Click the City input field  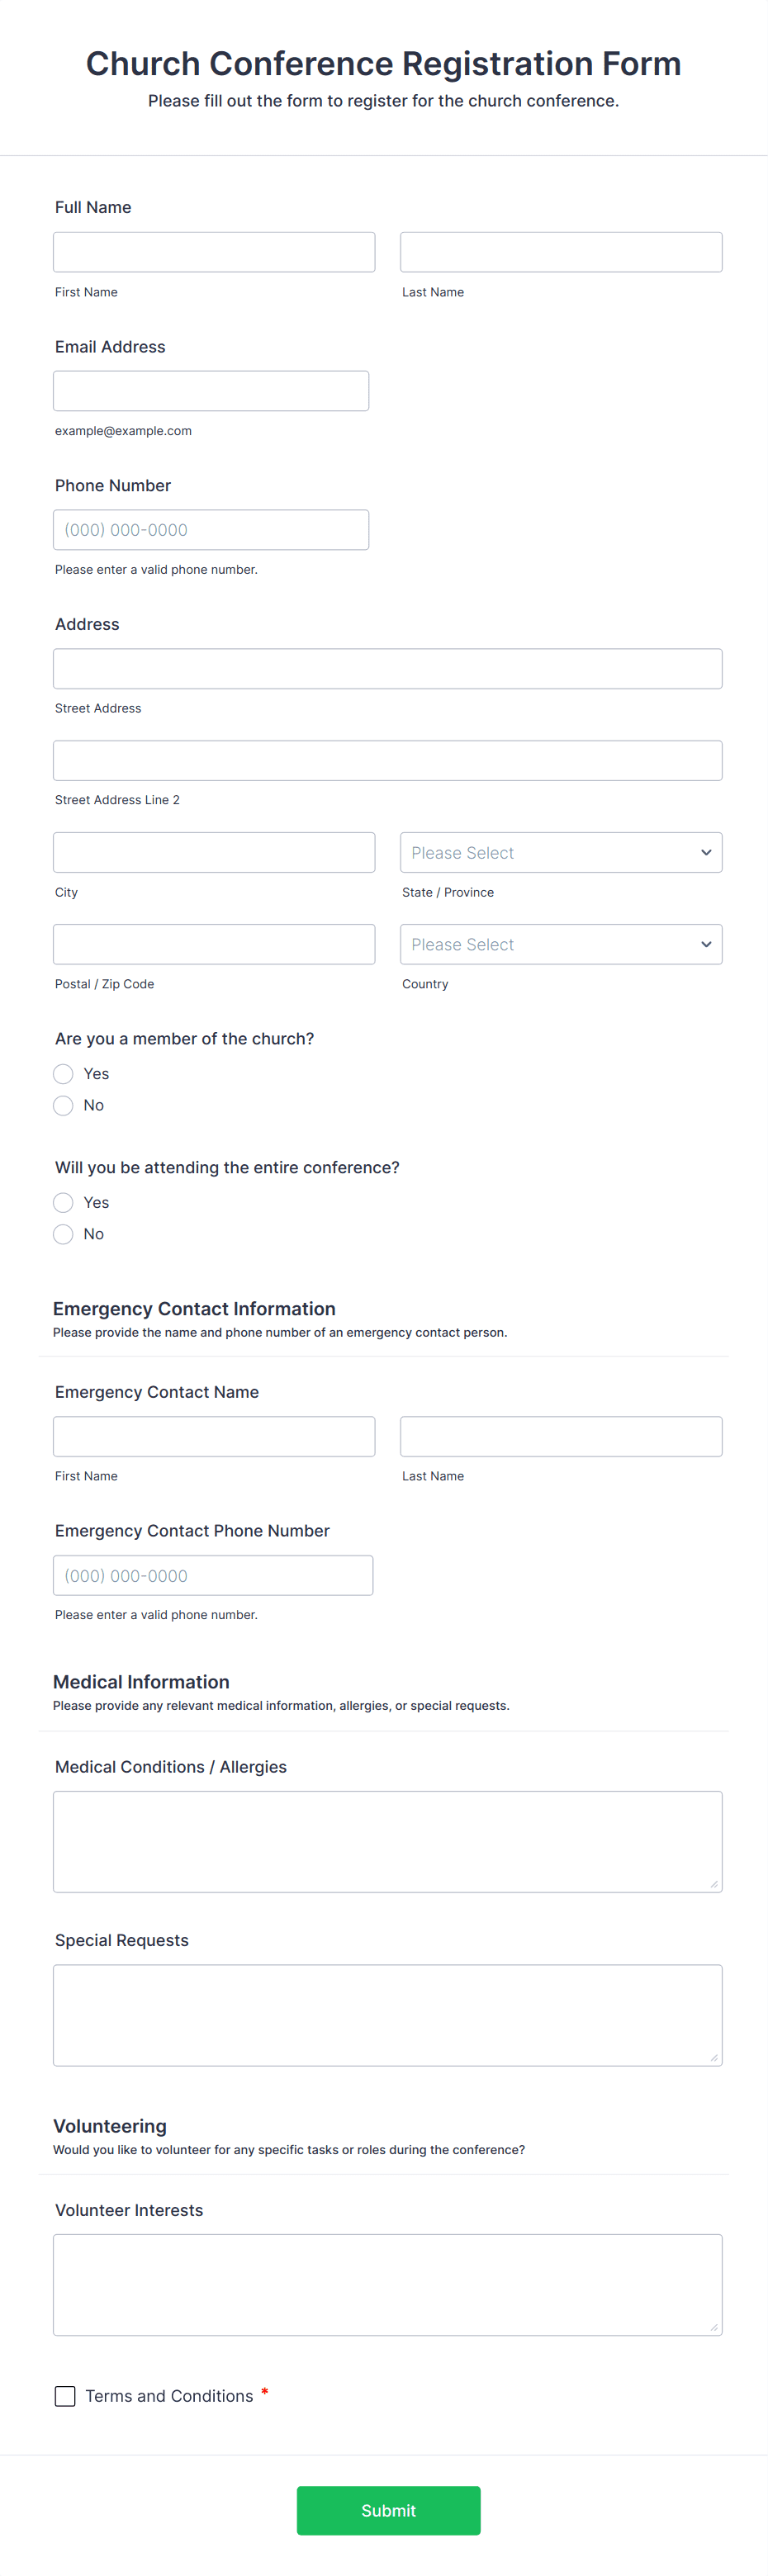213,852
